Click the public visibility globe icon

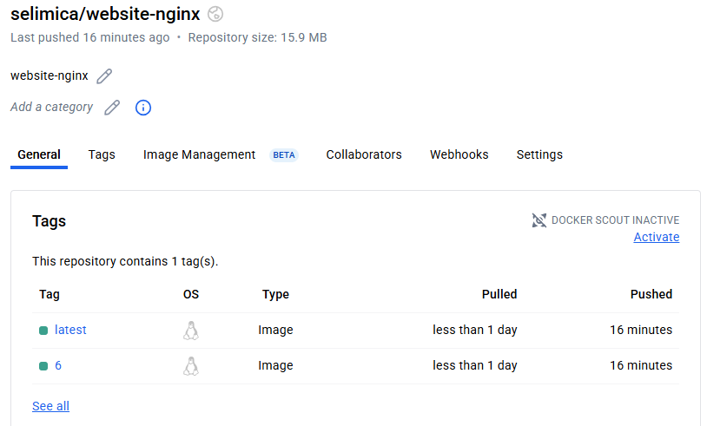(215, 14)
